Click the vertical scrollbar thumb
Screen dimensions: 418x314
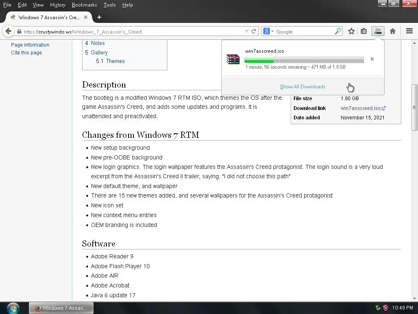[415, 108]
